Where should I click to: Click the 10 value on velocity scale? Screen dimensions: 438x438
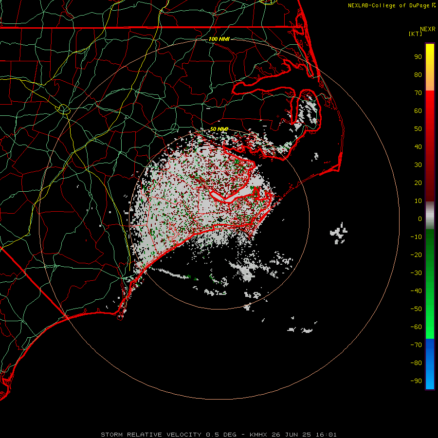[418, 201]
